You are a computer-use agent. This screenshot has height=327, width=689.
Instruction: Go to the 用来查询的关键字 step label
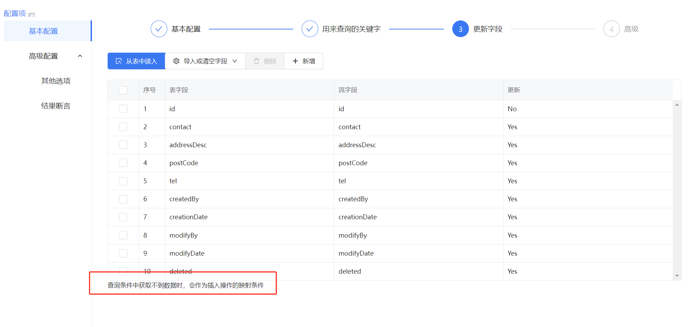tap(351, 29)
